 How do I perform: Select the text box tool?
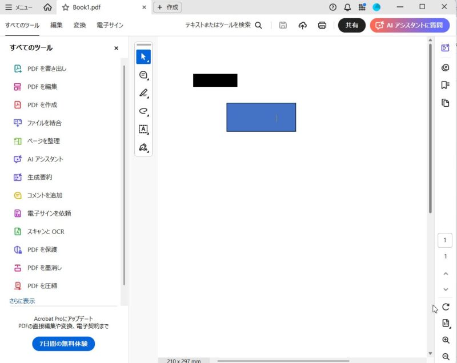tap(143, 130)
